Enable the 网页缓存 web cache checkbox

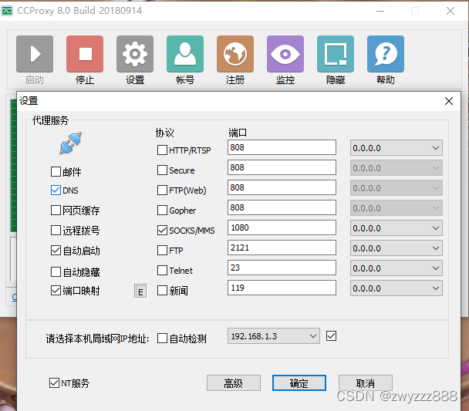56,211
